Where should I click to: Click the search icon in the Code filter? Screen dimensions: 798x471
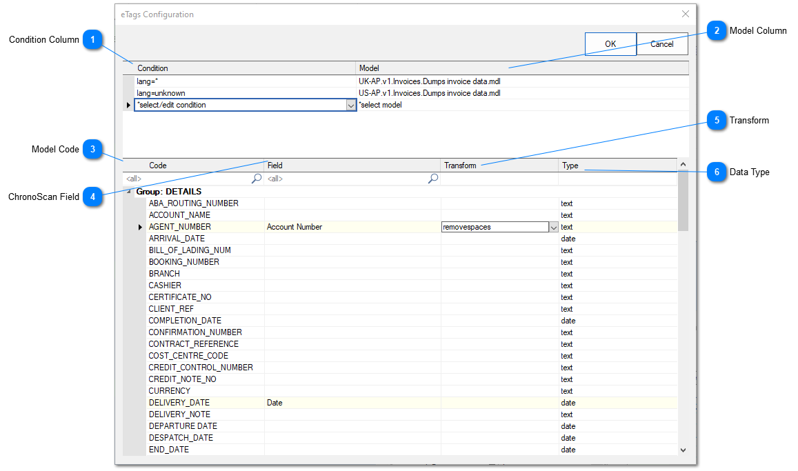[255, 178]
